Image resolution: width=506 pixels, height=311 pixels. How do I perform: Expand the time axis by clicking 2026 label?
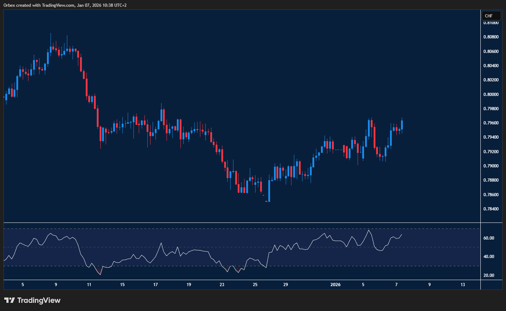[336, 285]
